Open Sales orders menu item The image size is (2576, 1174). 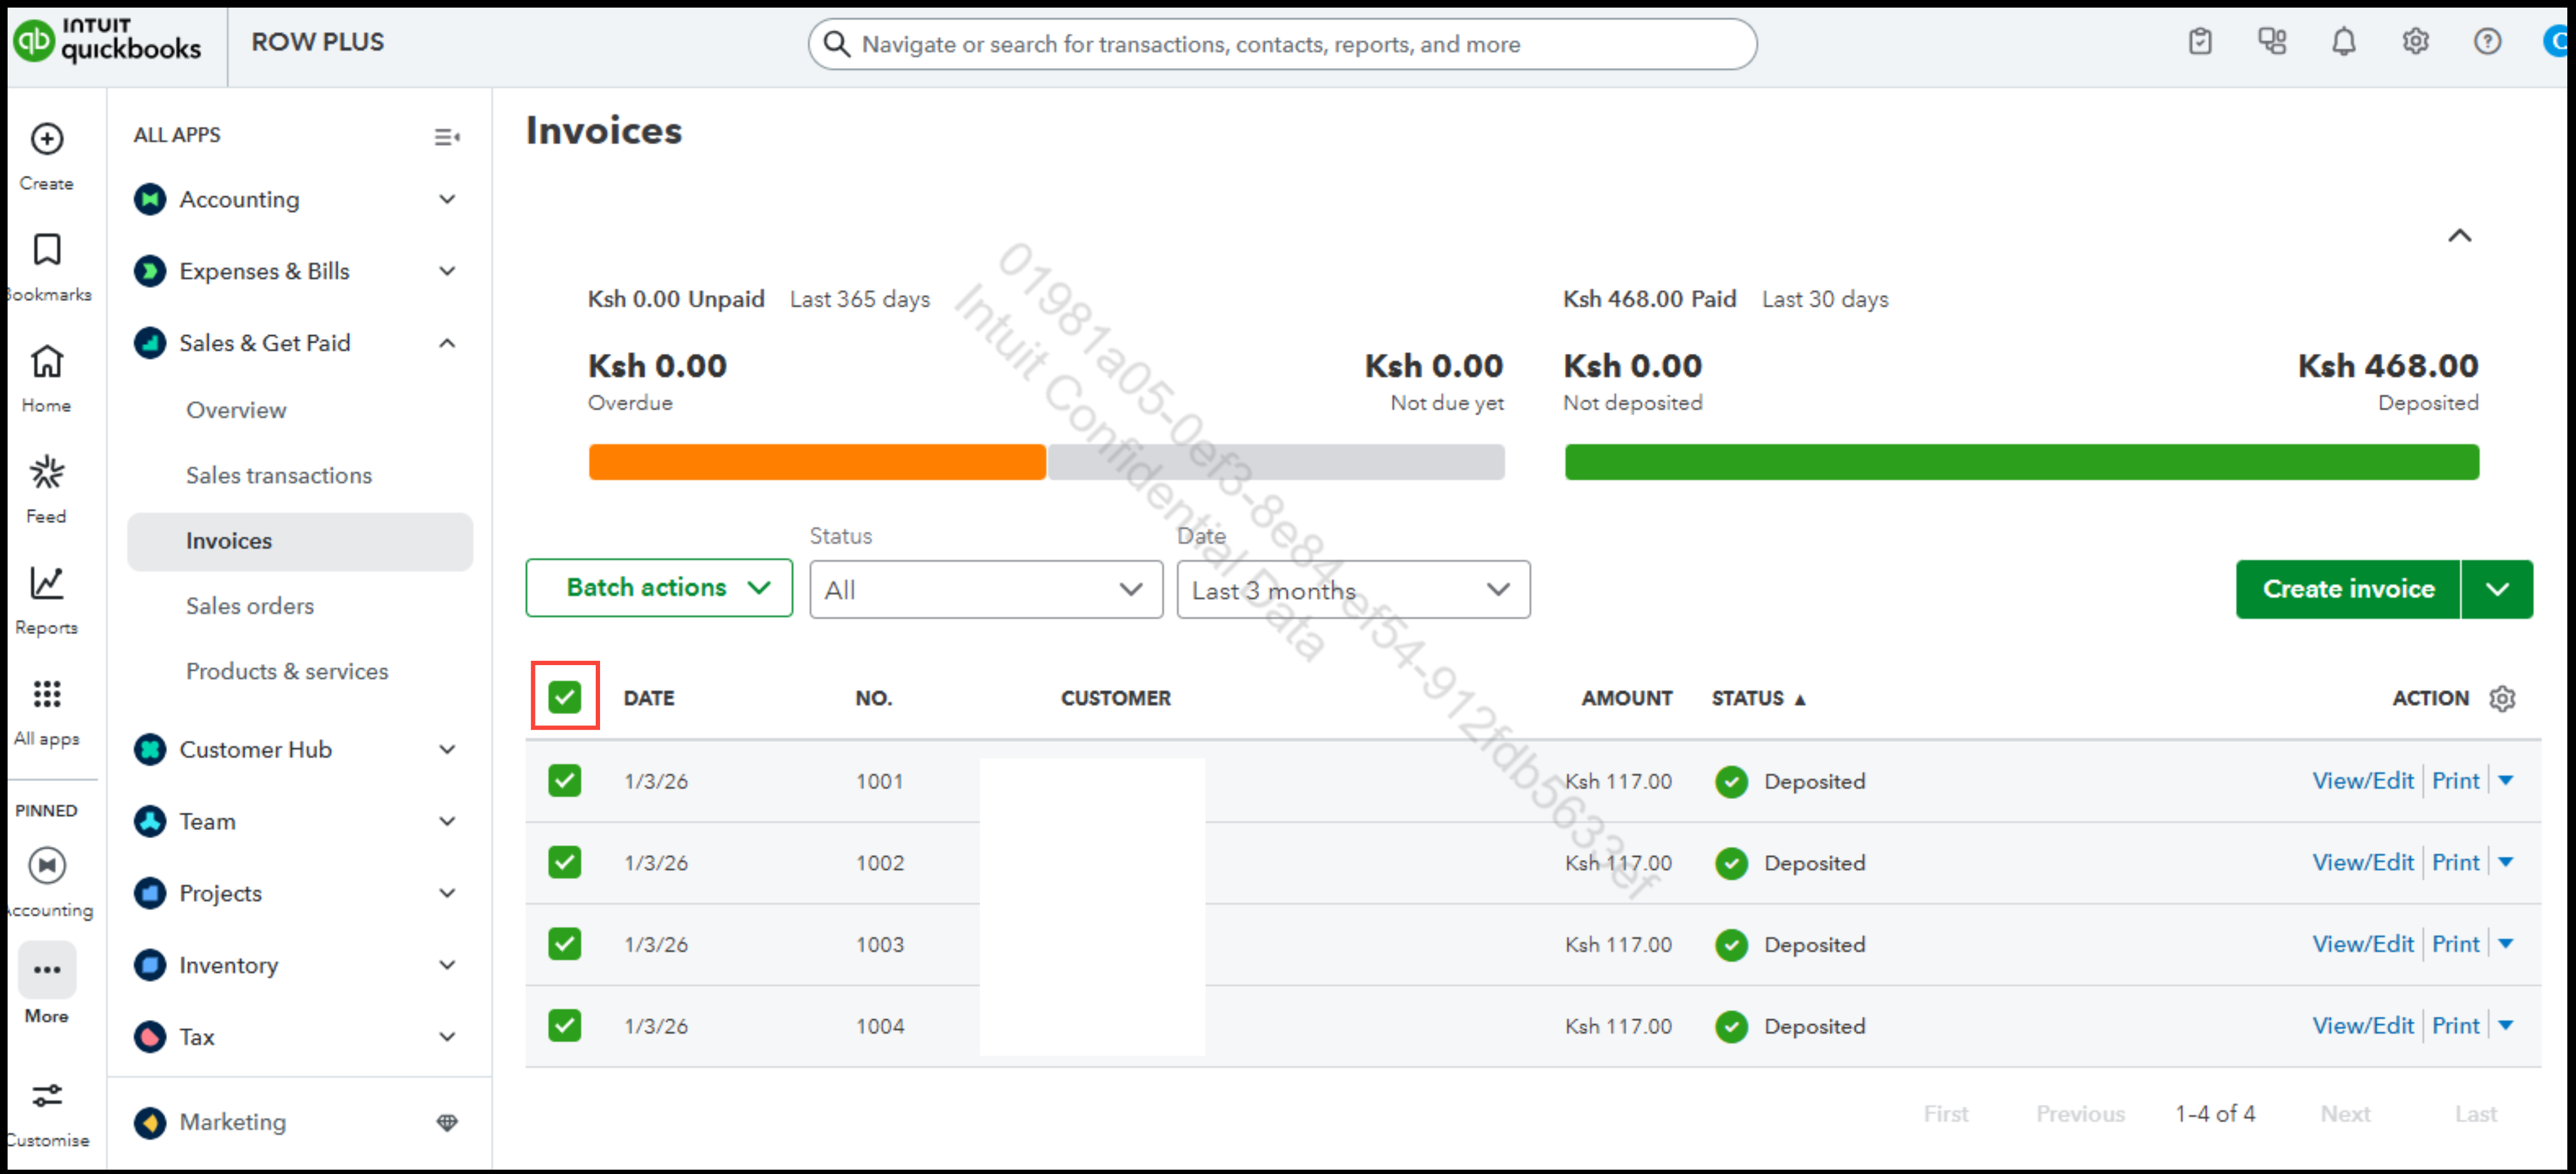pos(250,606)
